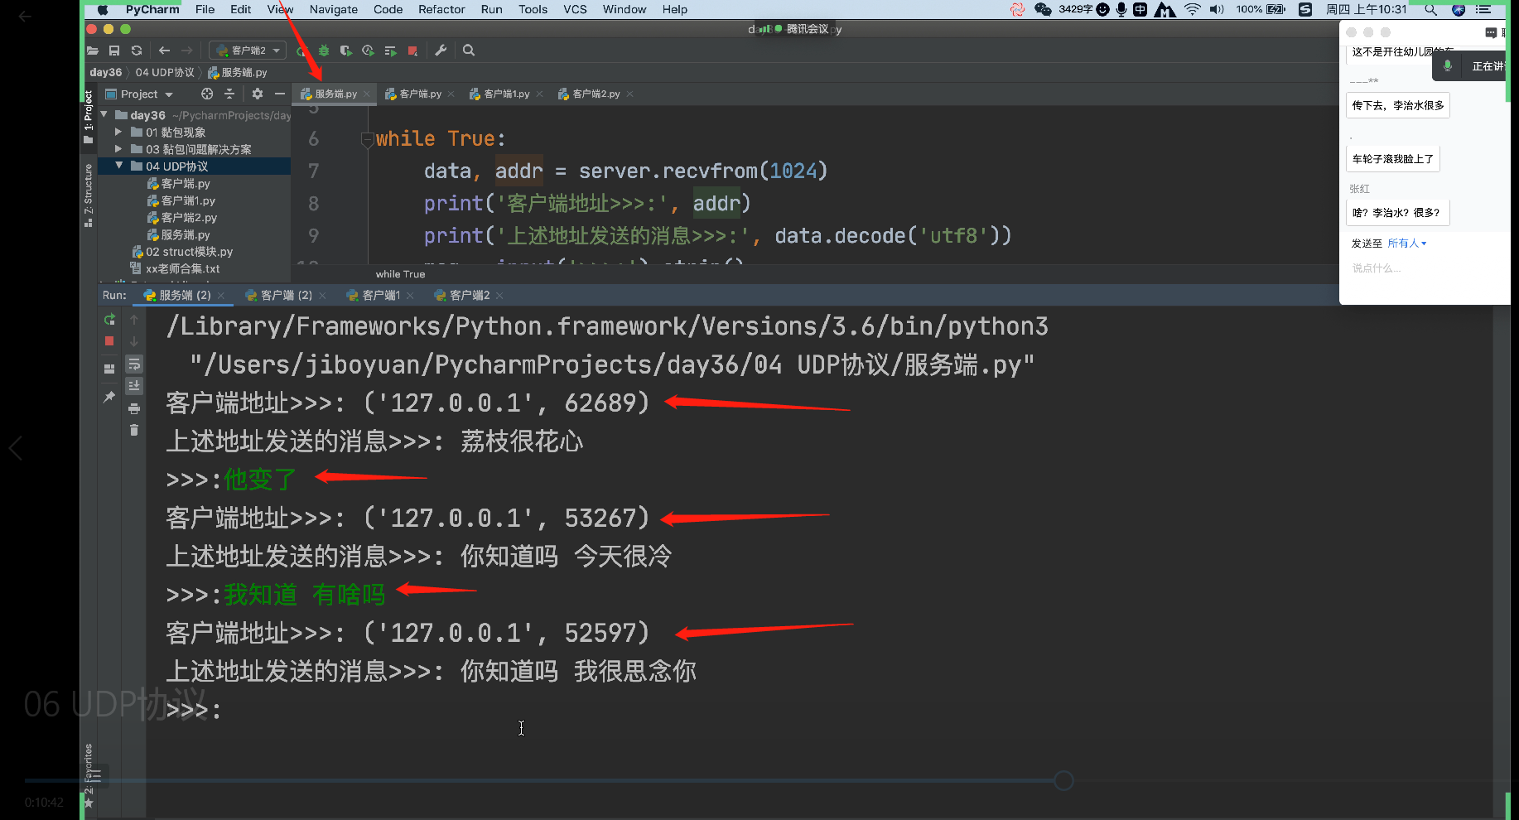Screen dimensions: 1519x820
Task: Click the while True editor breadcrumb
Action: click(x=400, y=274)
